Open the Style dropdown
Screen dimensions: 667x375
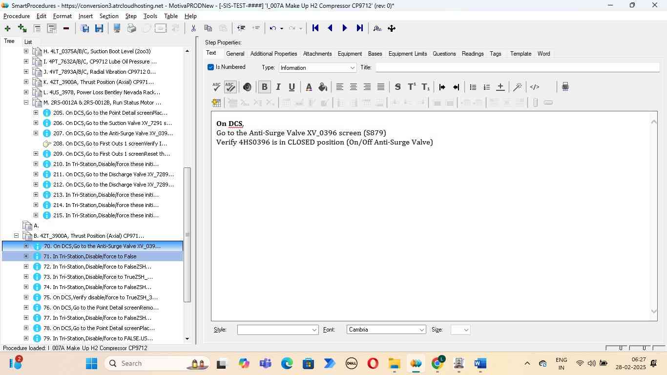coord(278,330)
